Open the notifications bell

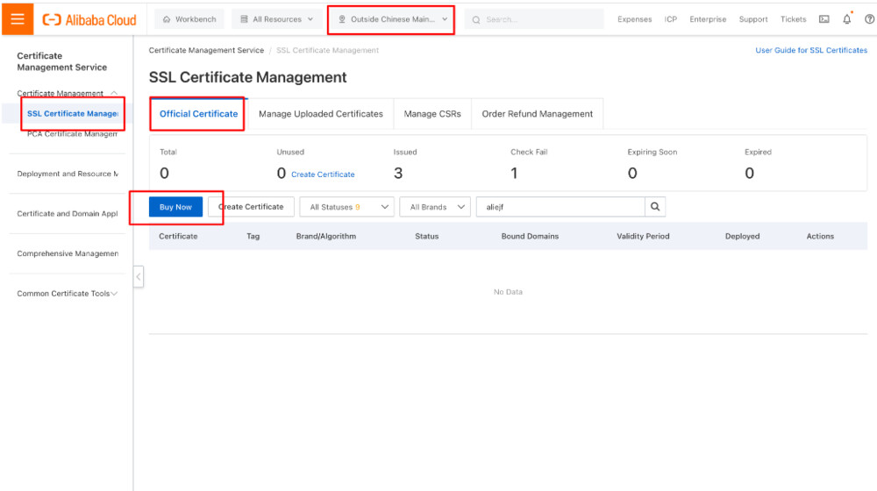(847, 19)
